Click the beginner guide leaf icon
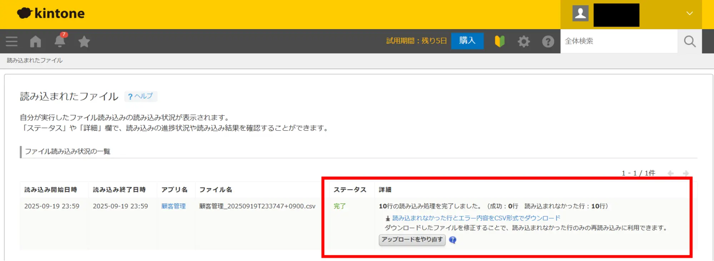The height and width of the screenshot is (261, 714). [500, 41]
